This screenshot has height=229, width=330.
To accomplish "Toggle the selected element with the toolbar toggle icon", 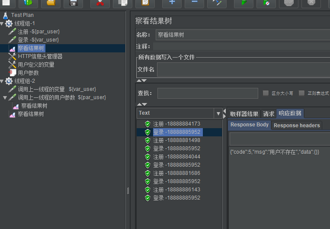I will click(217, 3).
